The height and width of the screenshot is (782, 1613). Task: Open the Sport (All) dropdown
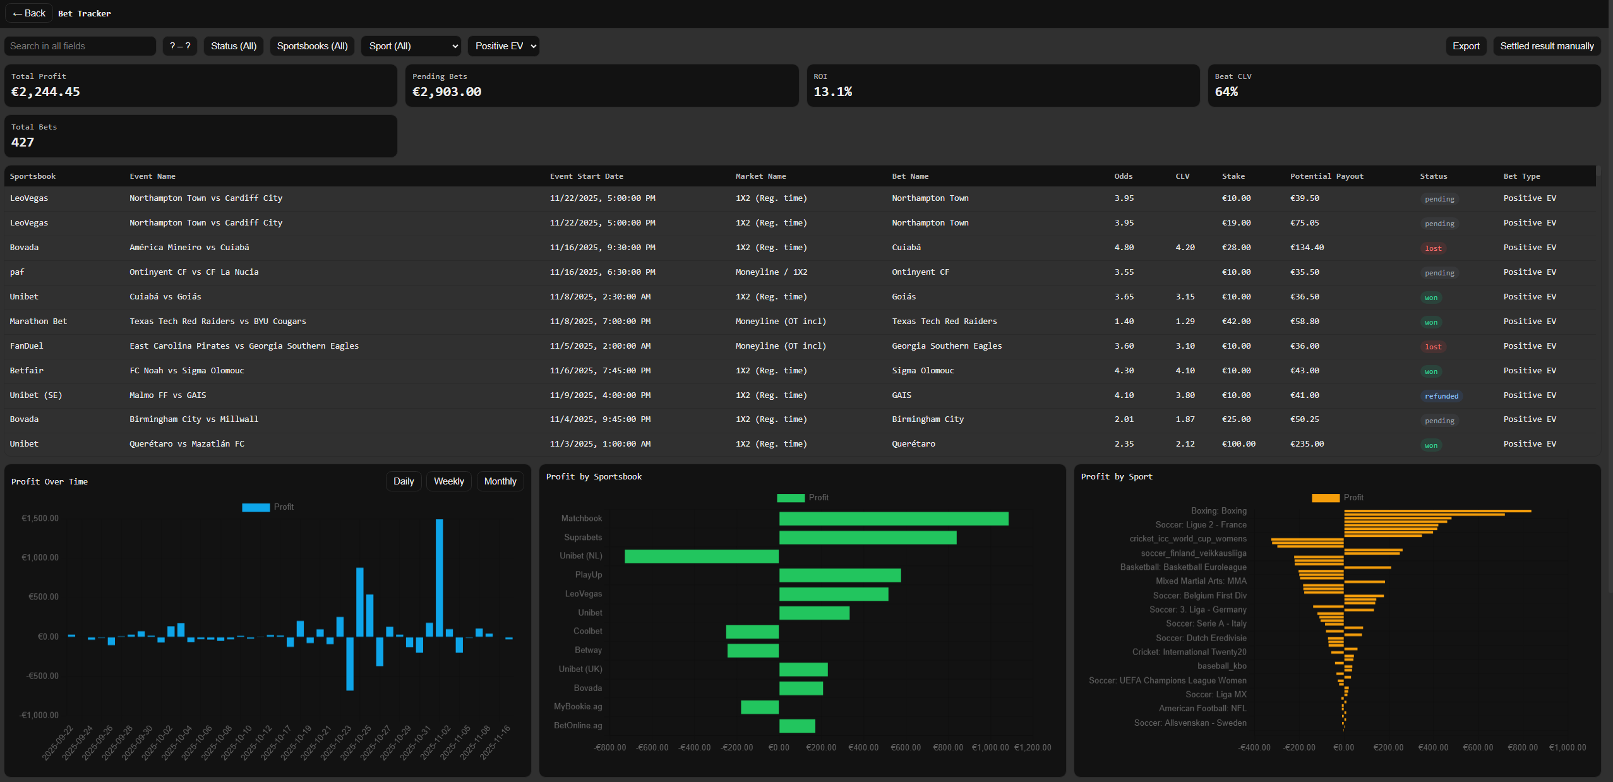pyautogui.click(x=411, y=45)
